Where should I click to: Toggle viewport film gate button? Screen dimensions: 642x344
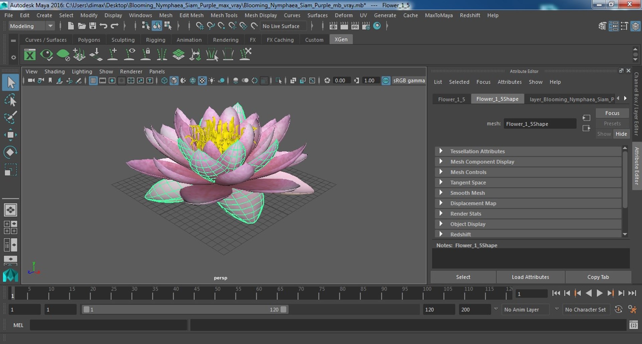pos(103,80)
